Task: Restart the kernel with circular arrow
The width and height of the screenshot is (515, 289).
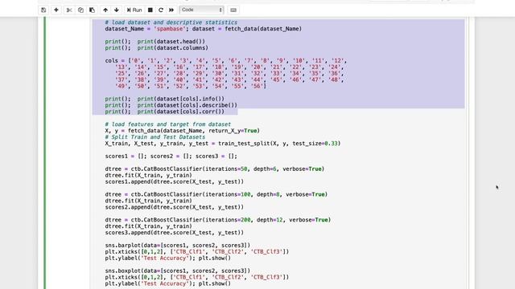Action: pyautogui.click(x=161, y=10)
